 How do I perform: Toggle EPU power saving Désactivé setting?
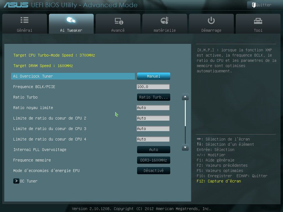(153, 171)
